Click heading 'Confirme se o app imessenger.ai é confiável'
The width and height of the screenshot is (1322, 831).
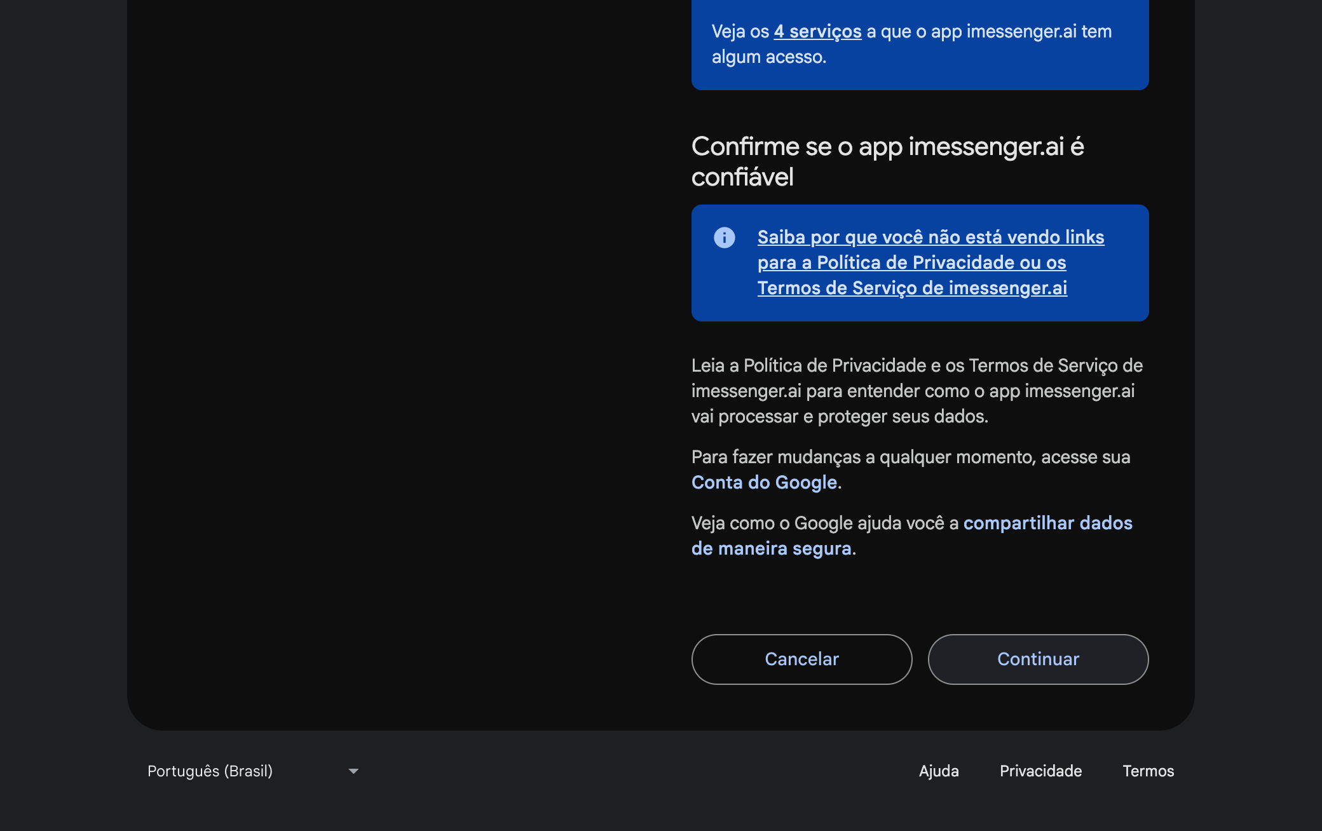(x=887, y=161)
